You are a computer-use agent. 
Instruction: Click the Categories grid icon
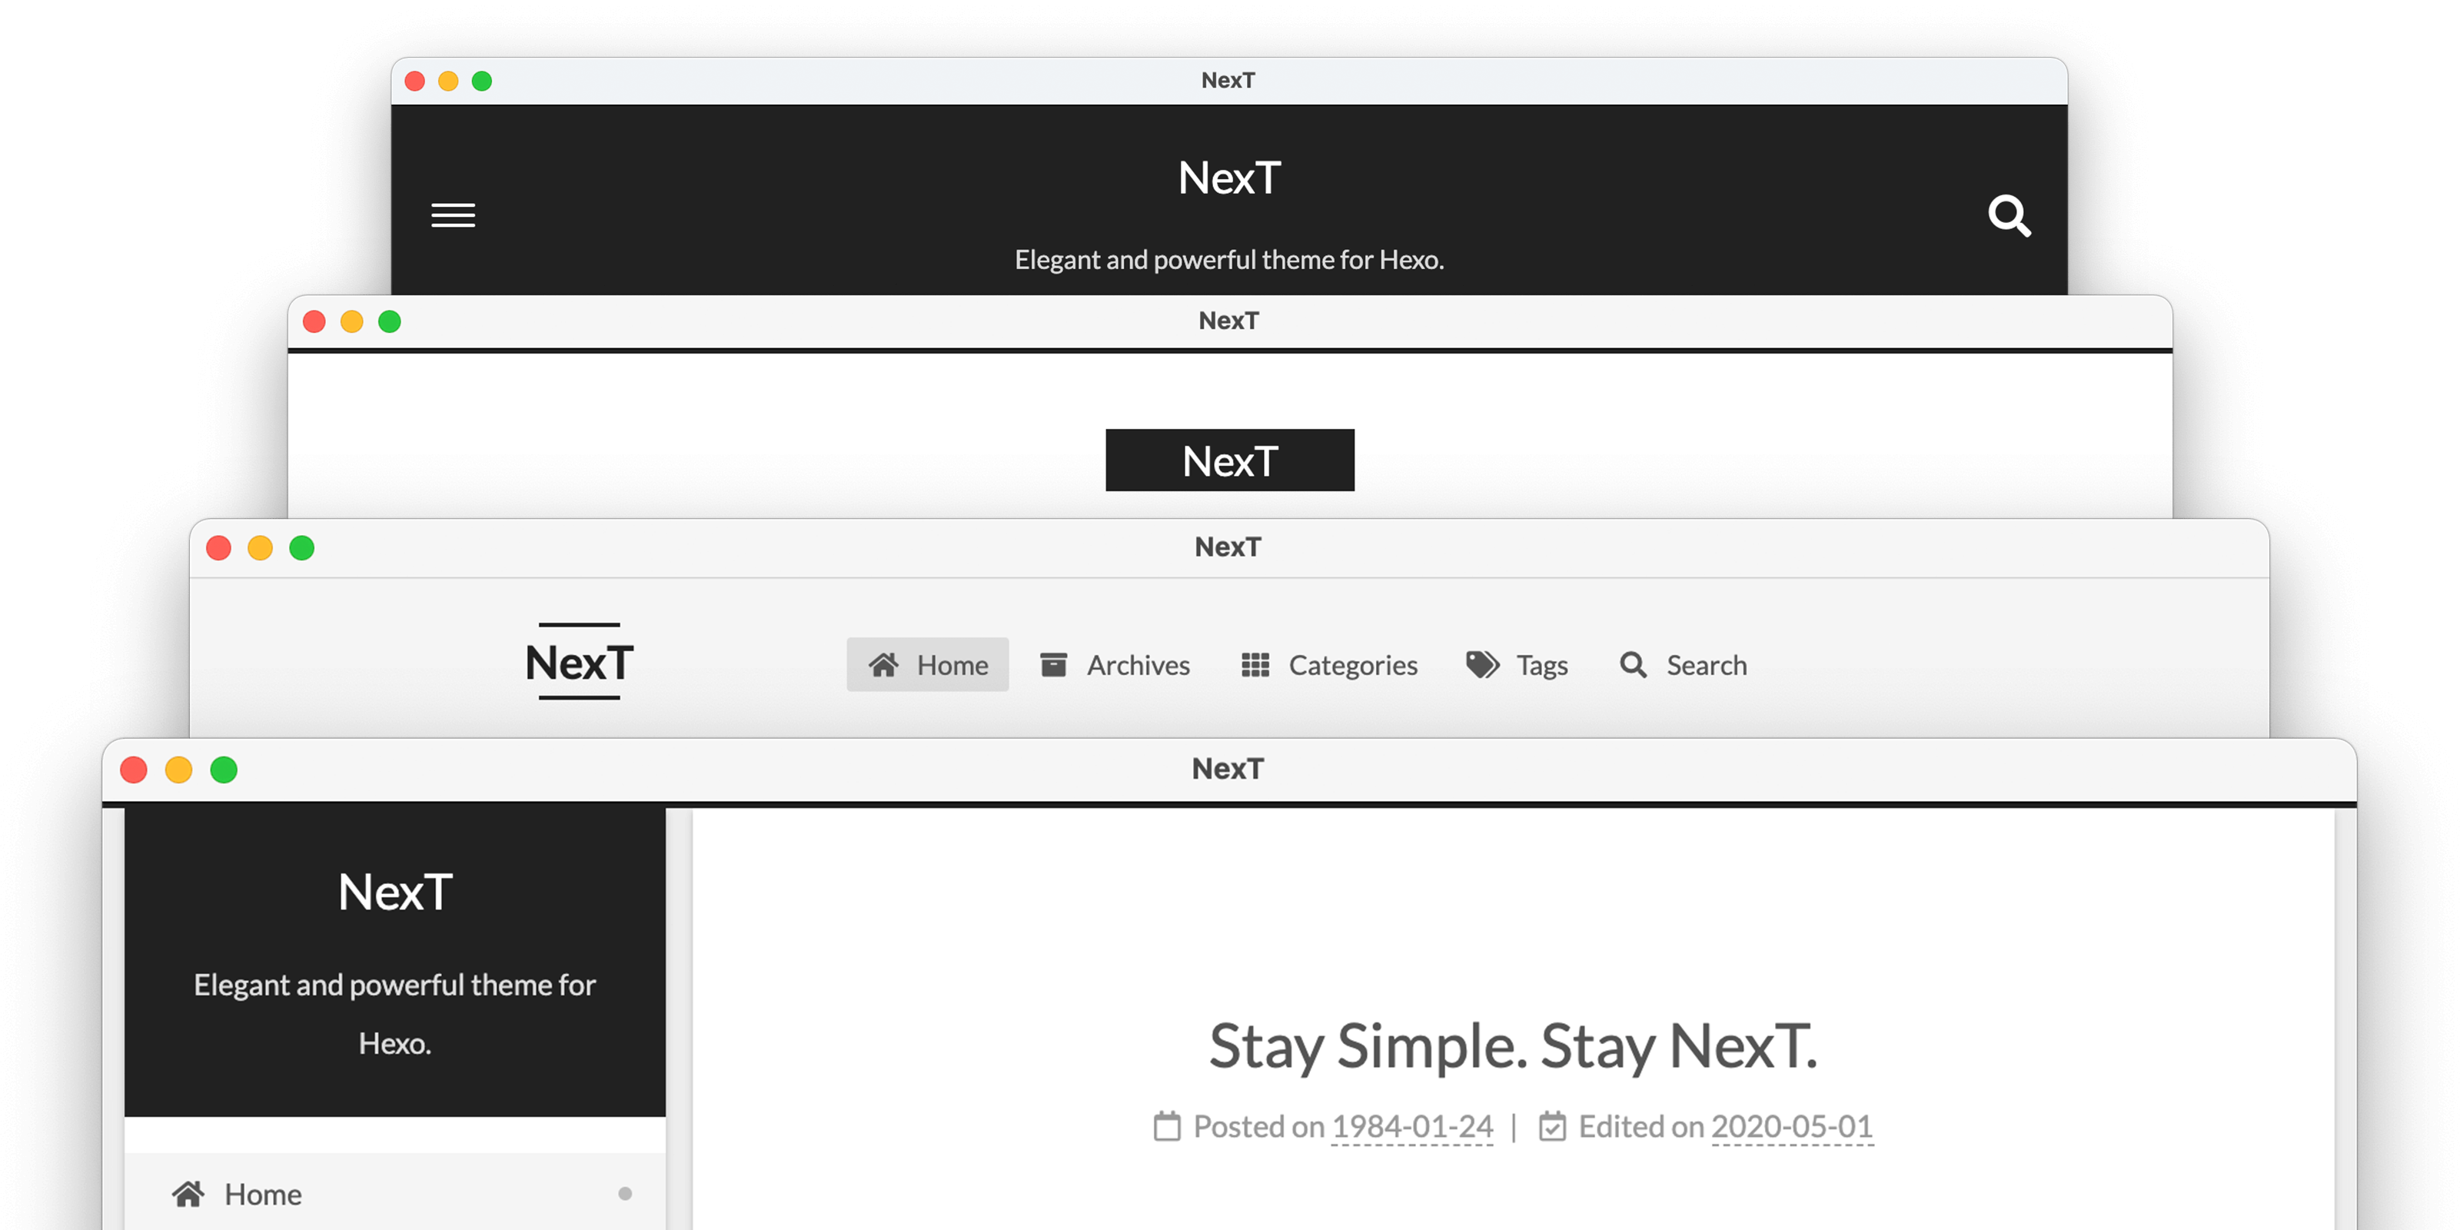[1255, 662]
